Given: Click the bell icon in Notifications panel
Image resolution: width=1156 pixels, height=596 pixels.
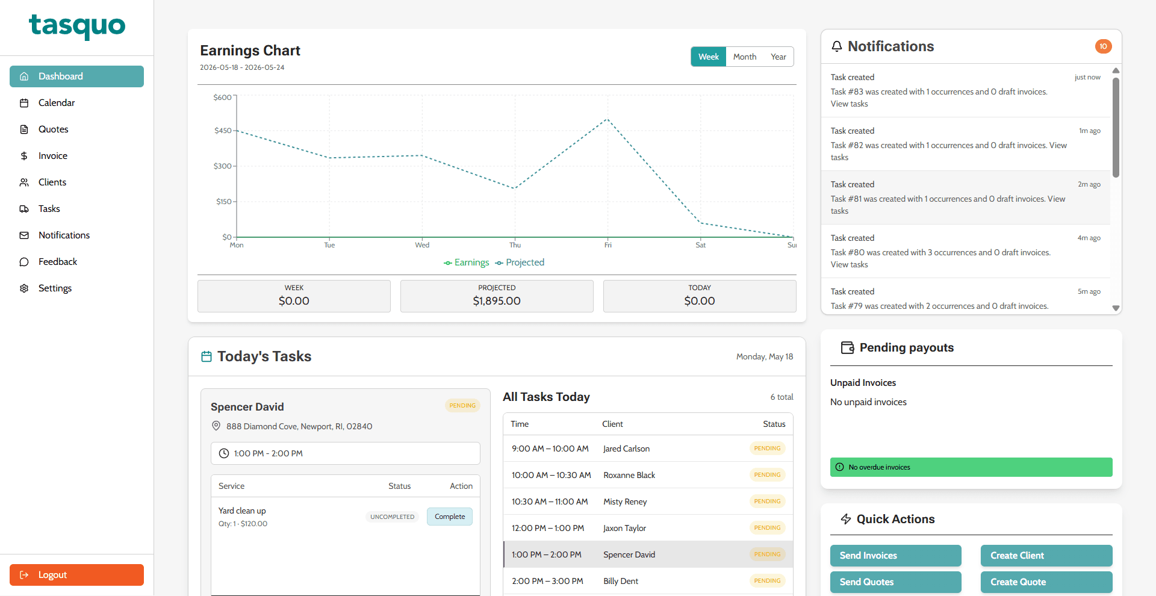Looking at the screenshot, I should (837, 46).
